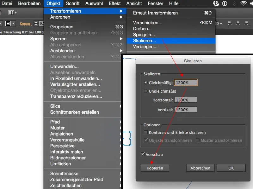Choose Skalieren... menu entry in submenu

pyautogui.click(x=171, y=41)
